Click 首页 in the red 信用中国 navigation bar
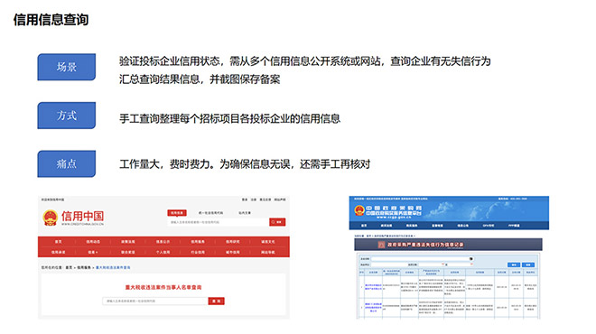The image size is (596, 334). click(58, 242)
